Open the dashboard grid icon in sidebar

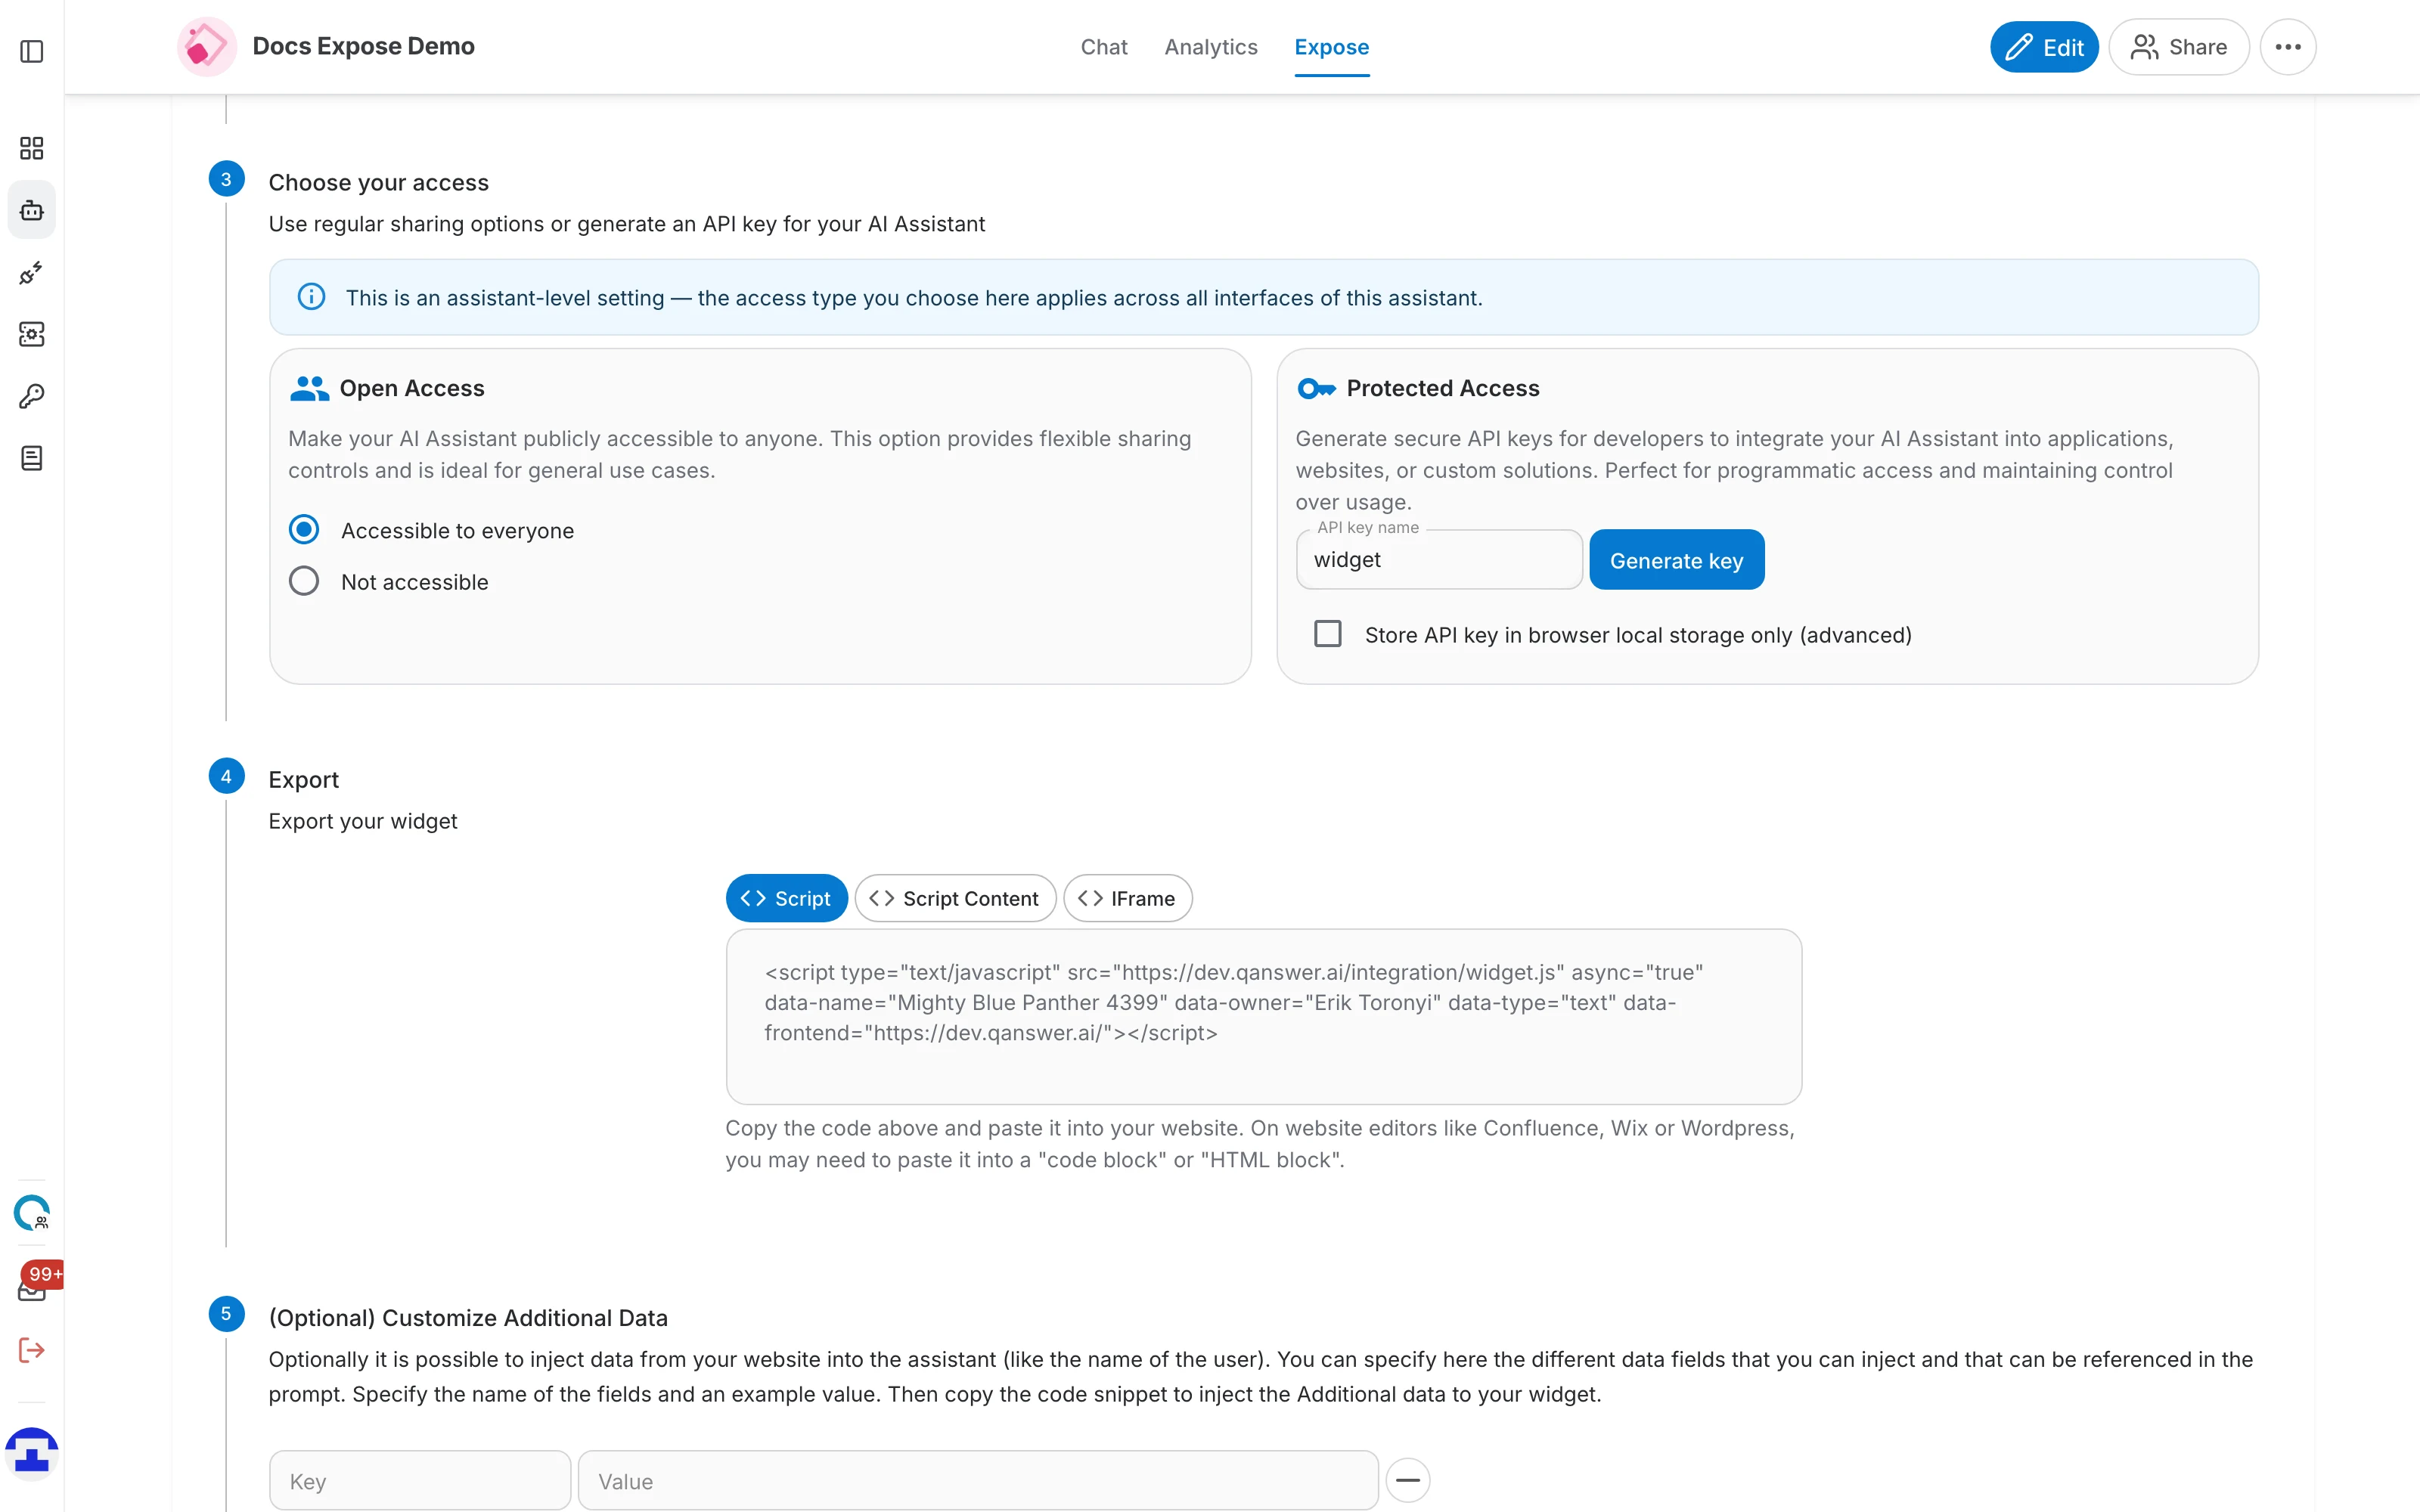click(x=32, y=149)
